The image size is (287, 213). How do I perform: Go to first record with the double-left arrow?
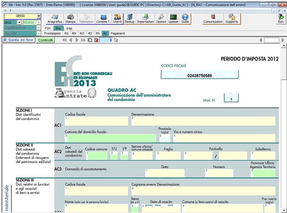(x=64, y=40)
